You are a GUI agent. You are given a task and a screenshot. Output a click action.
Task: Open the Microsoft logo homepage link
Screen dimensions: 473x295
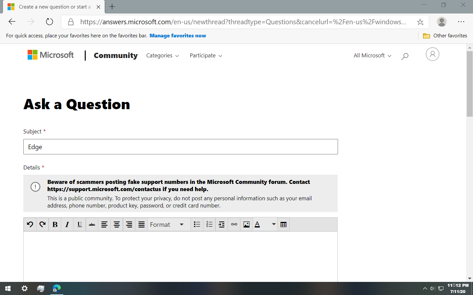coord(51,55)
